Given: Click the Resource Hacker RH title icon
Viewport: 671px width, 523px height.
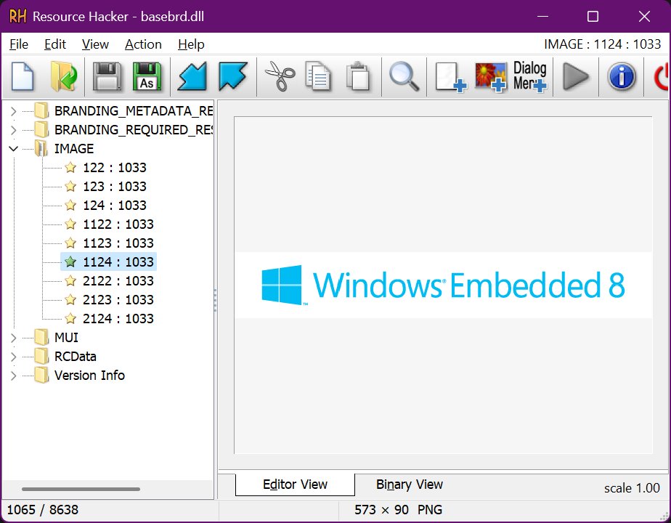Looking at the screenshot, I should click(x=17, y=16).
